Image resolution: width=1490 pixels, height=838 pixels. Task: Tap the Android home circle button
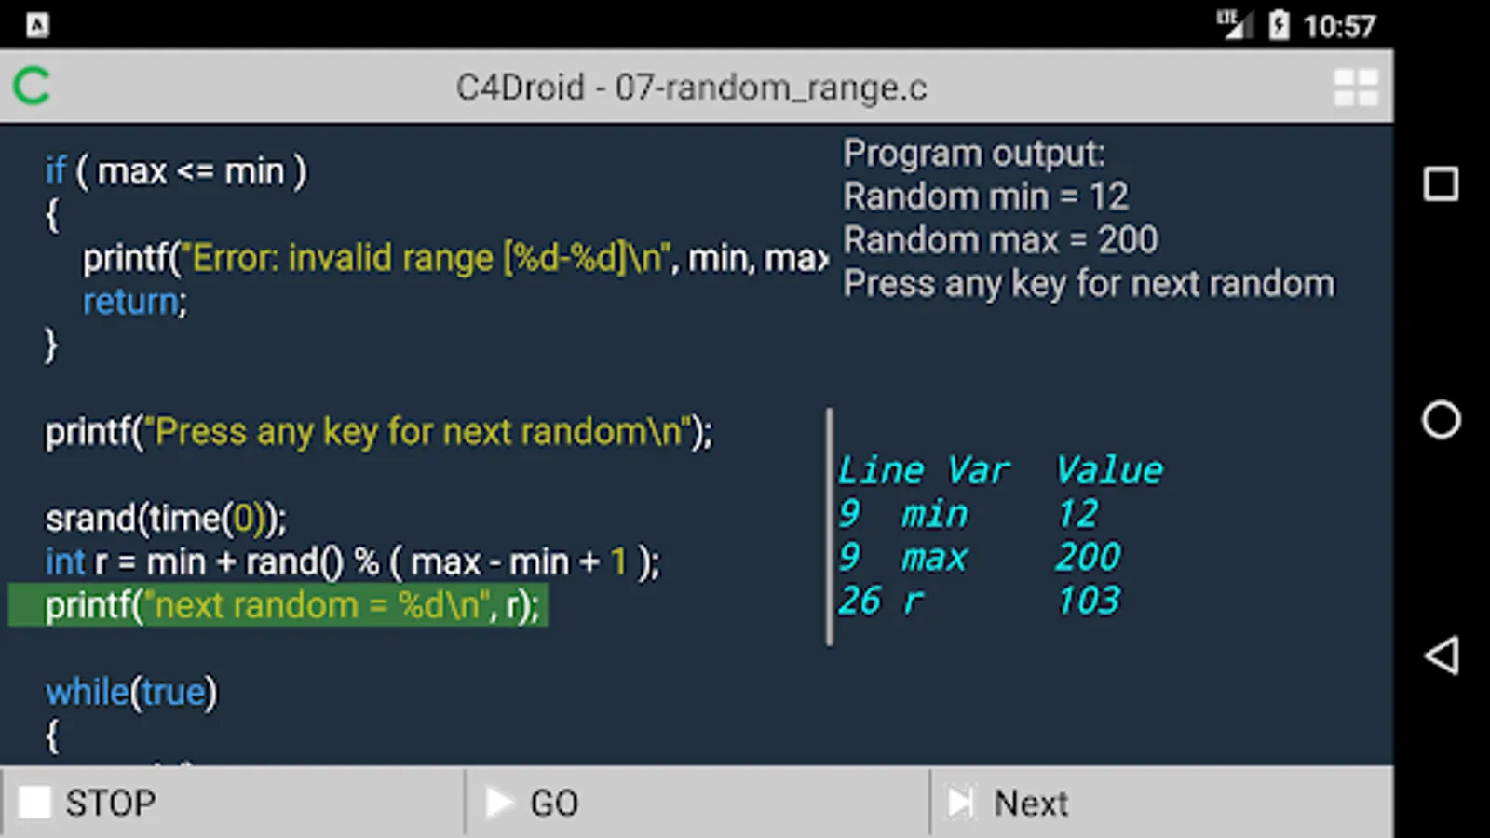pyautogui.click(x=1441, y=419)
